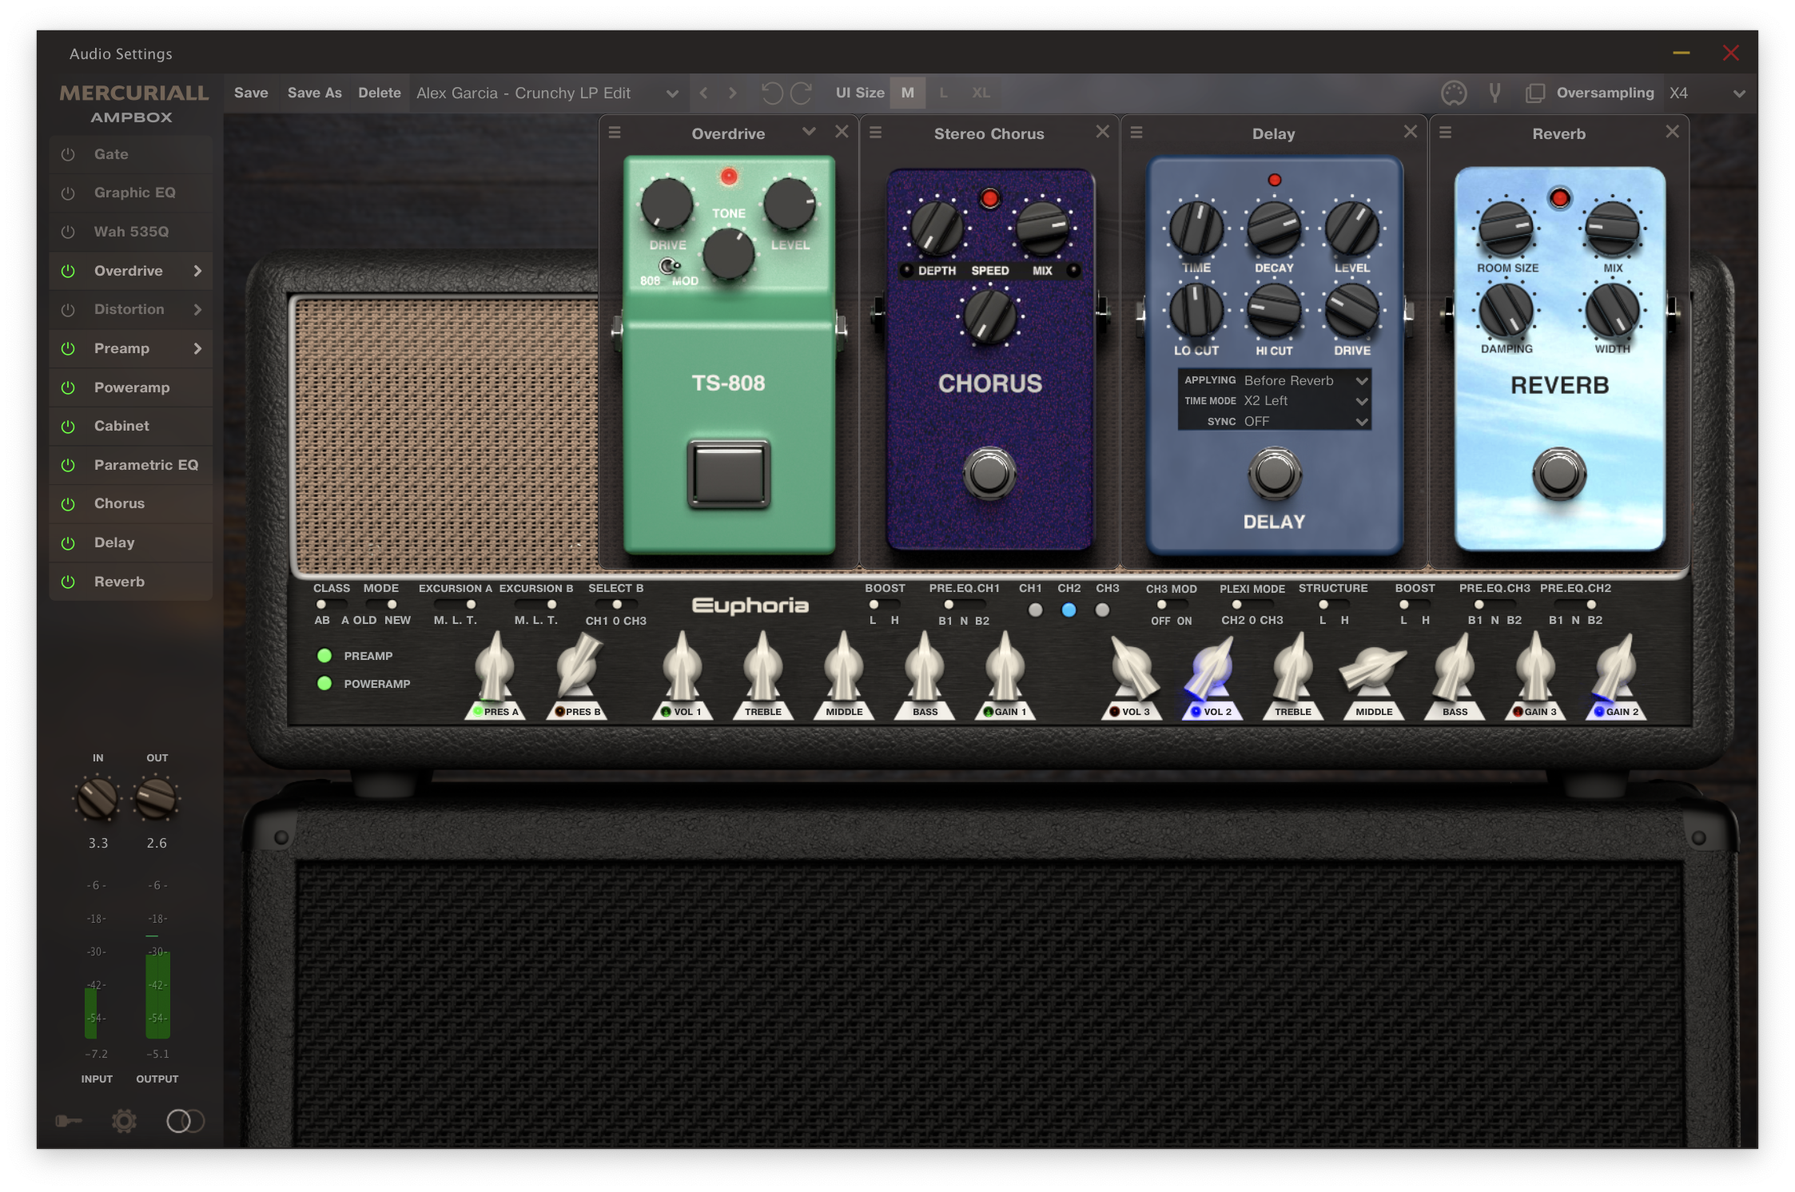Click the IN level knob
Screen dimensions: 1795x1192
(97, 800)
